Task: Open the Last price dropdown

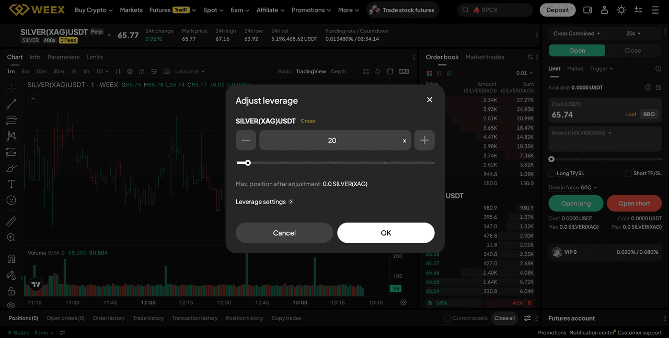Action: coord(190,72)
